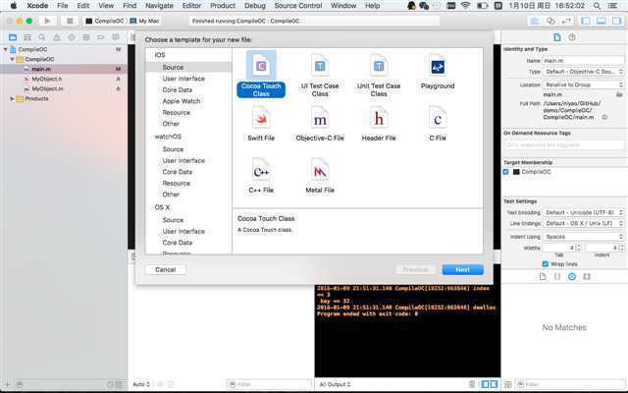This screenshot has height=393, width=628.
Task: Choose the Swift File template
Action: 261,124
